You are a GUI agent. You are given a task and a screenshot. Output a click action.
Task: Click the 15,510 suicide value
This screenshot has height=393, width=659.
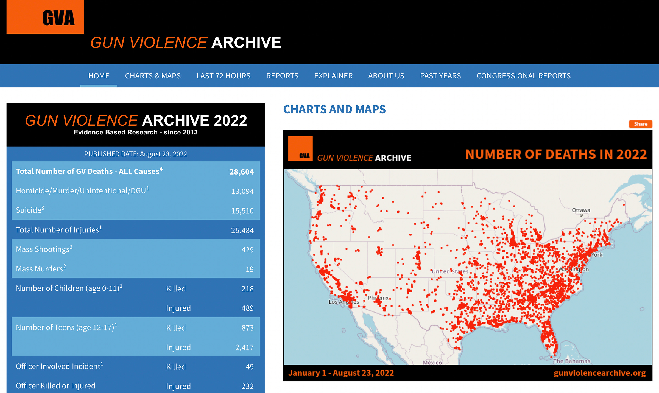(x=242, y=211)
